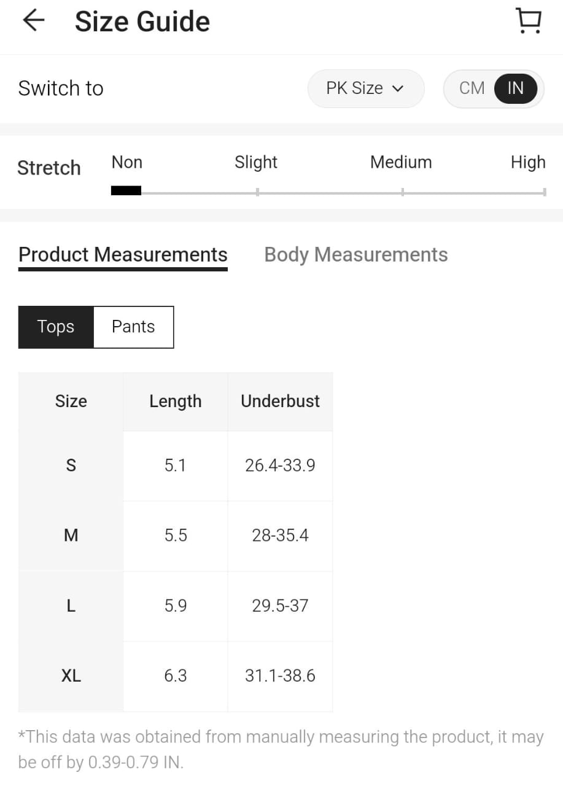Click the Underbust column header
Image resolution: width=563 pixels, height=786 pixels.
coord(280,402)
